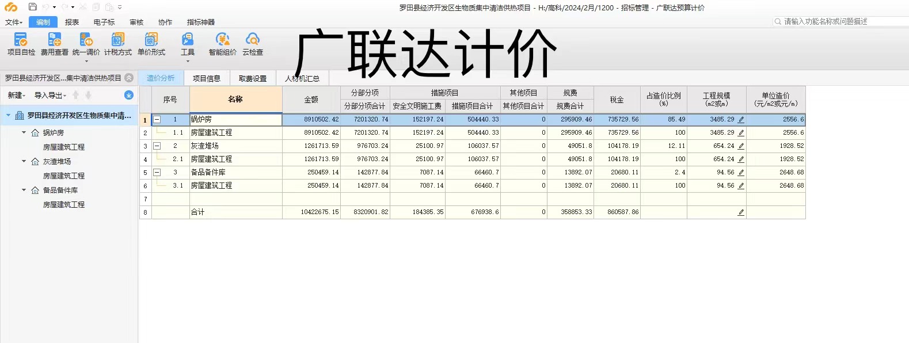Collapse table row 1 锅炉房 with minus box
909x343 pixels.
157,120
